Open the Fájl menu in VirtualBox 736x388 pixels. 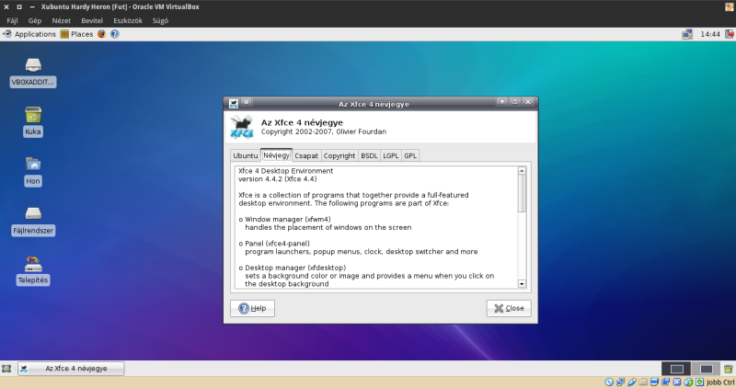click(x=12, y=20)
